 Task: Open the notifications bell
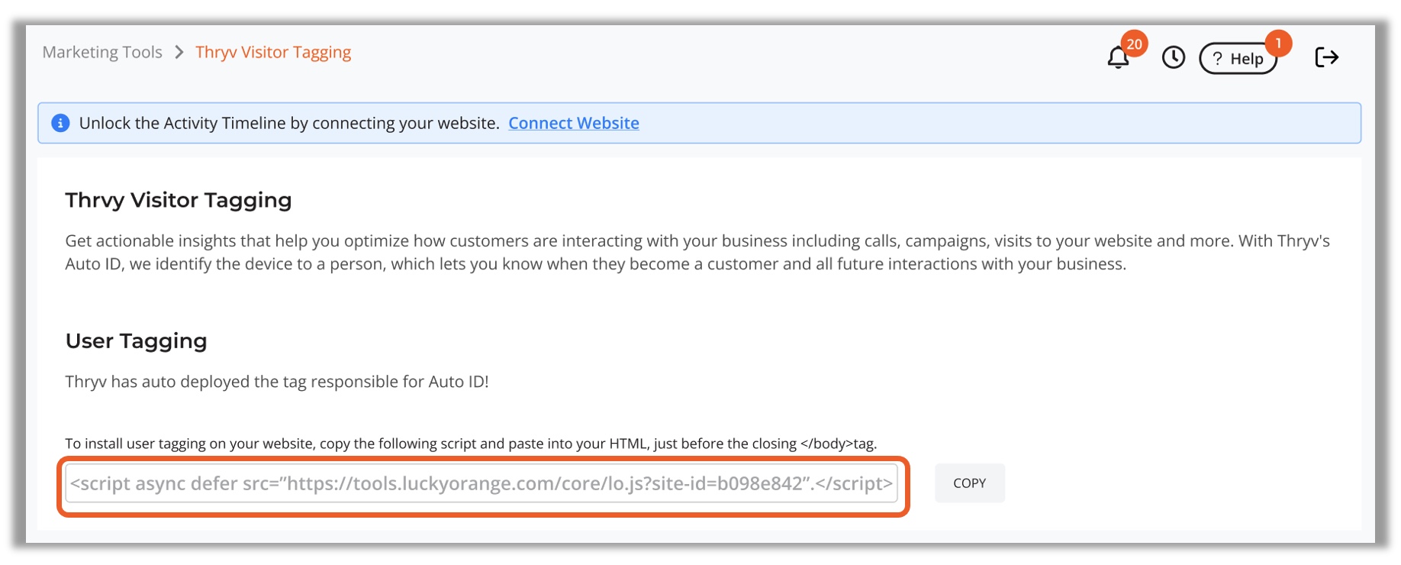(1117, 58)
